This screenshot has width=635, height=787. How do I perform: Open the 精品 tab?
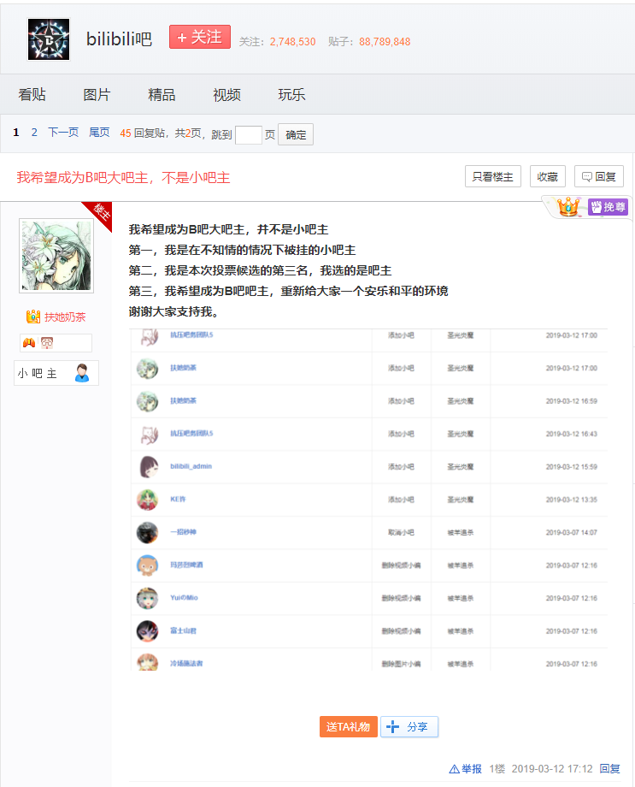[x=162, y=95]
